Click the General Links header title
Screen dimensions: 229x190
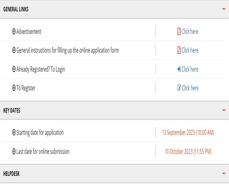[x=16, y=9]
